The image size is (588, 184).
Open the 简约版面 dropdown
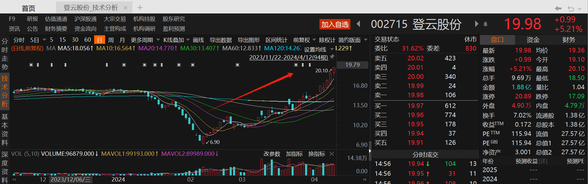coord(353,40)
